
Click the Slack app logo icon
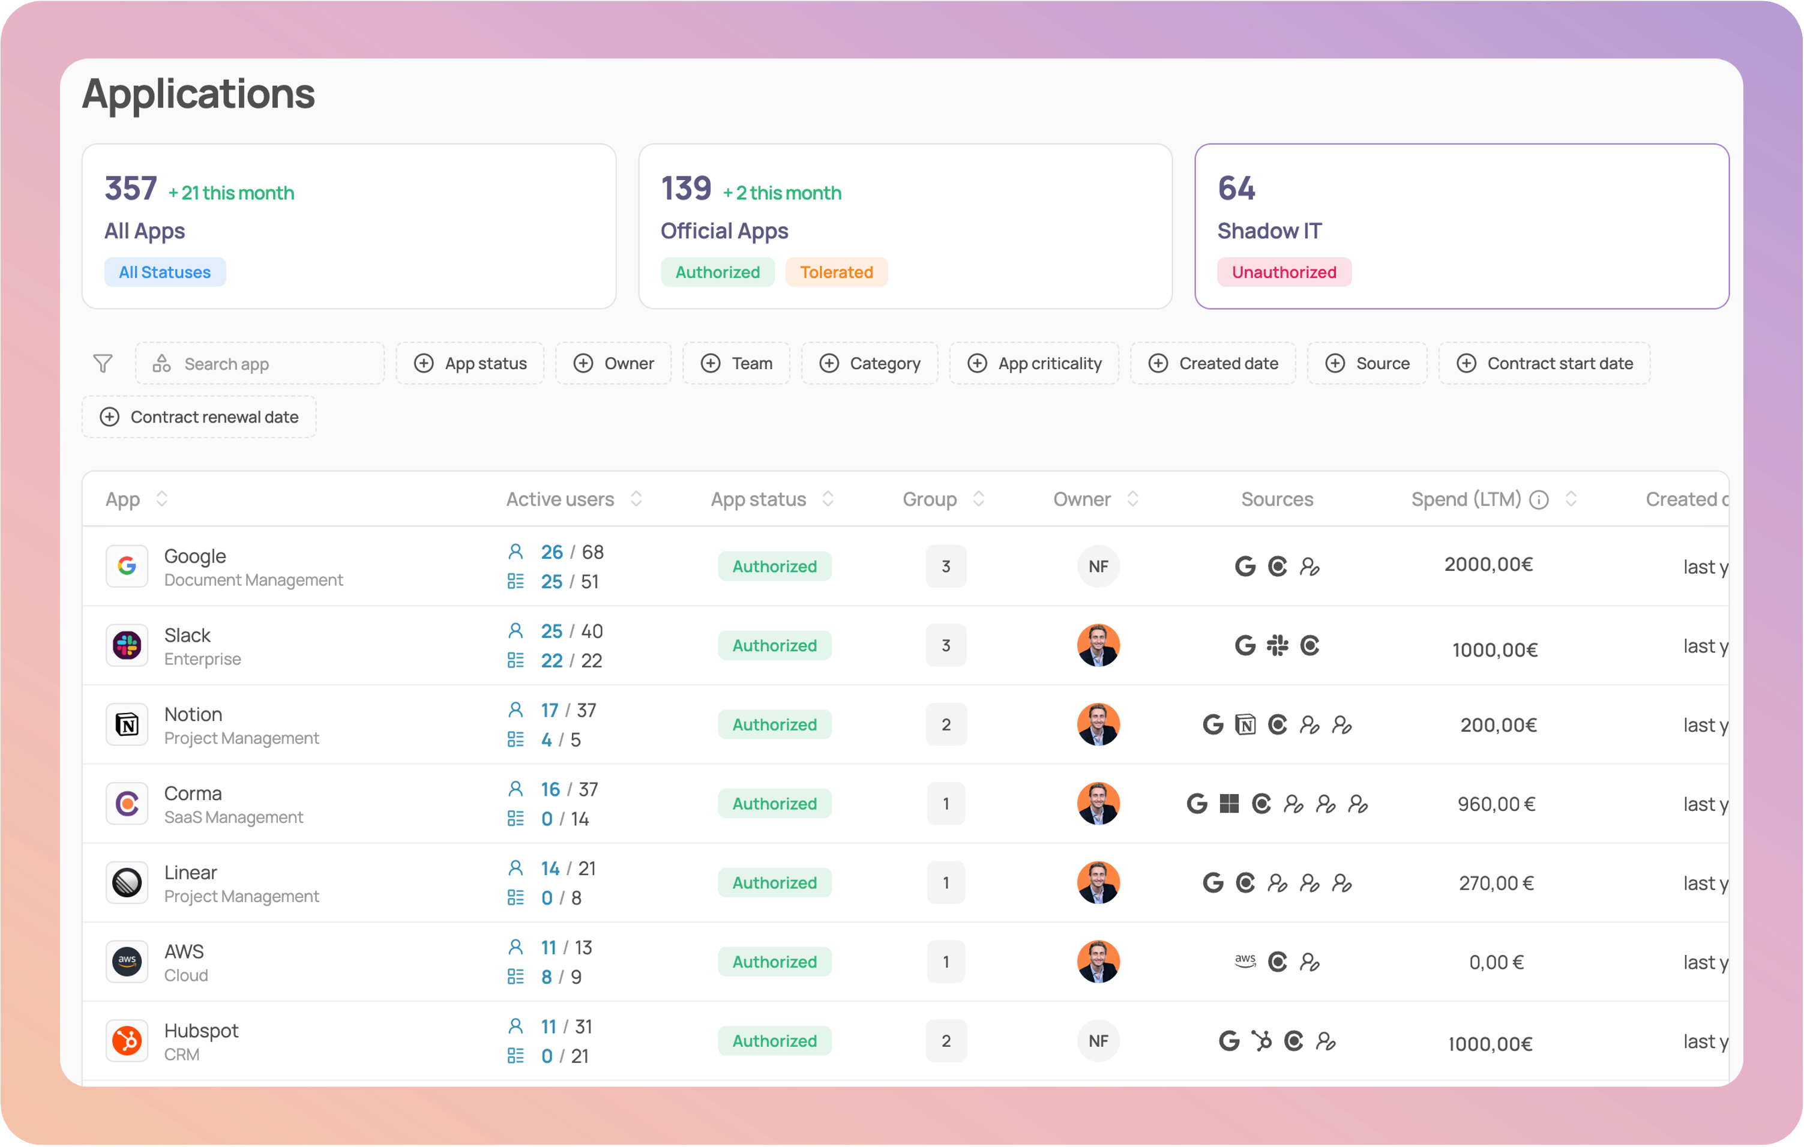click(x=127, y=645)
